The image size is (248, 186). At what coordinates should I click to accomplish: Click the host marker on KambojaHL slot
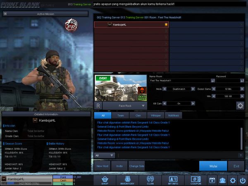[x=166, y=24]
